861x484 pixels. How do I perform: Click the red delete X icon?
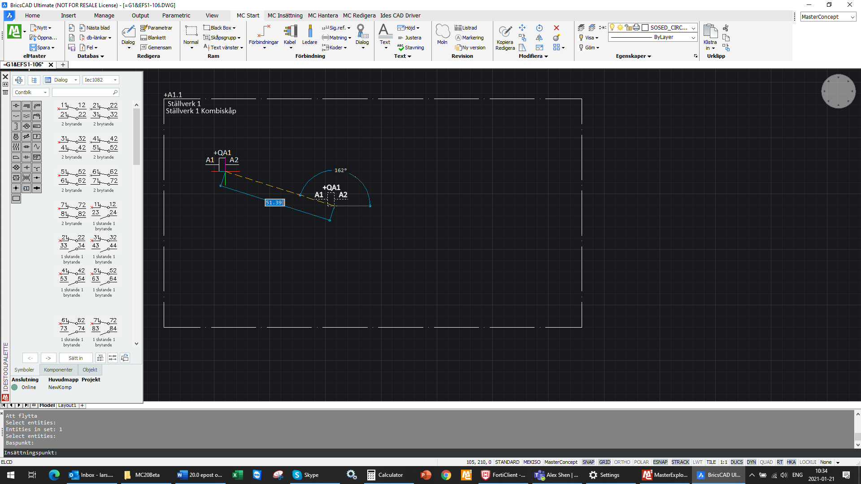coord(557,28)
